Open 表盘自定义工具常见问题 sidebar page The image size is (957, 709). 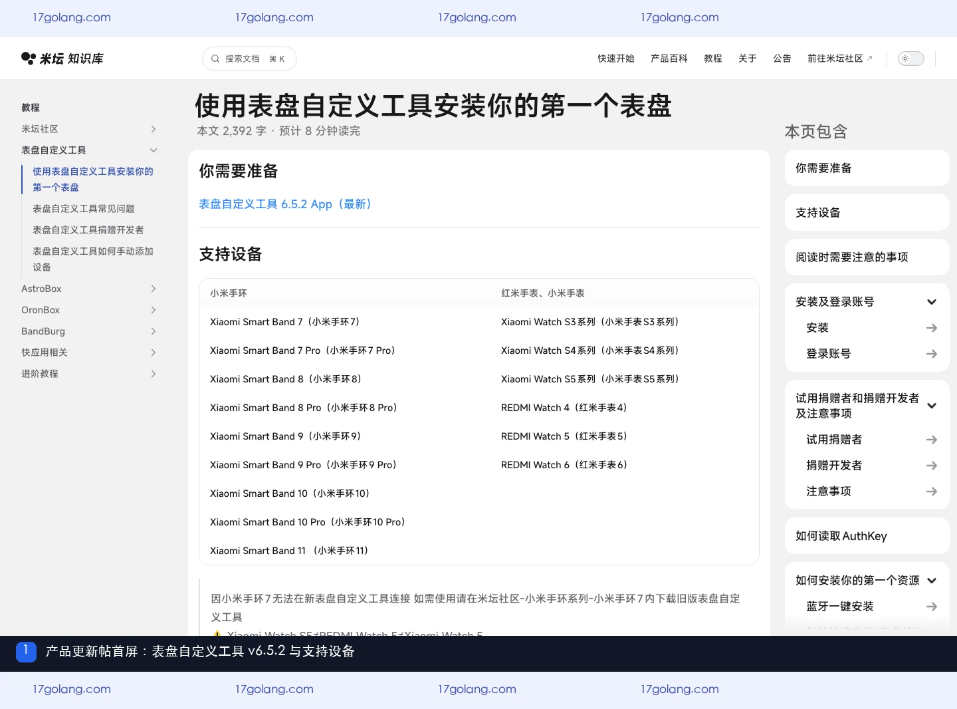(x=84, y=209)
